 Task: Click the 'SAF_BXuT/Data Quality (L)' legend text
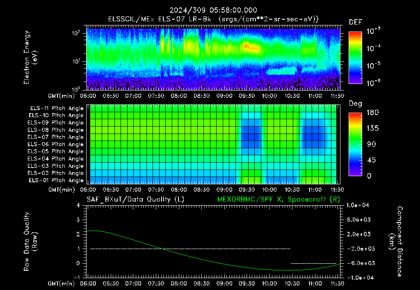135,199
